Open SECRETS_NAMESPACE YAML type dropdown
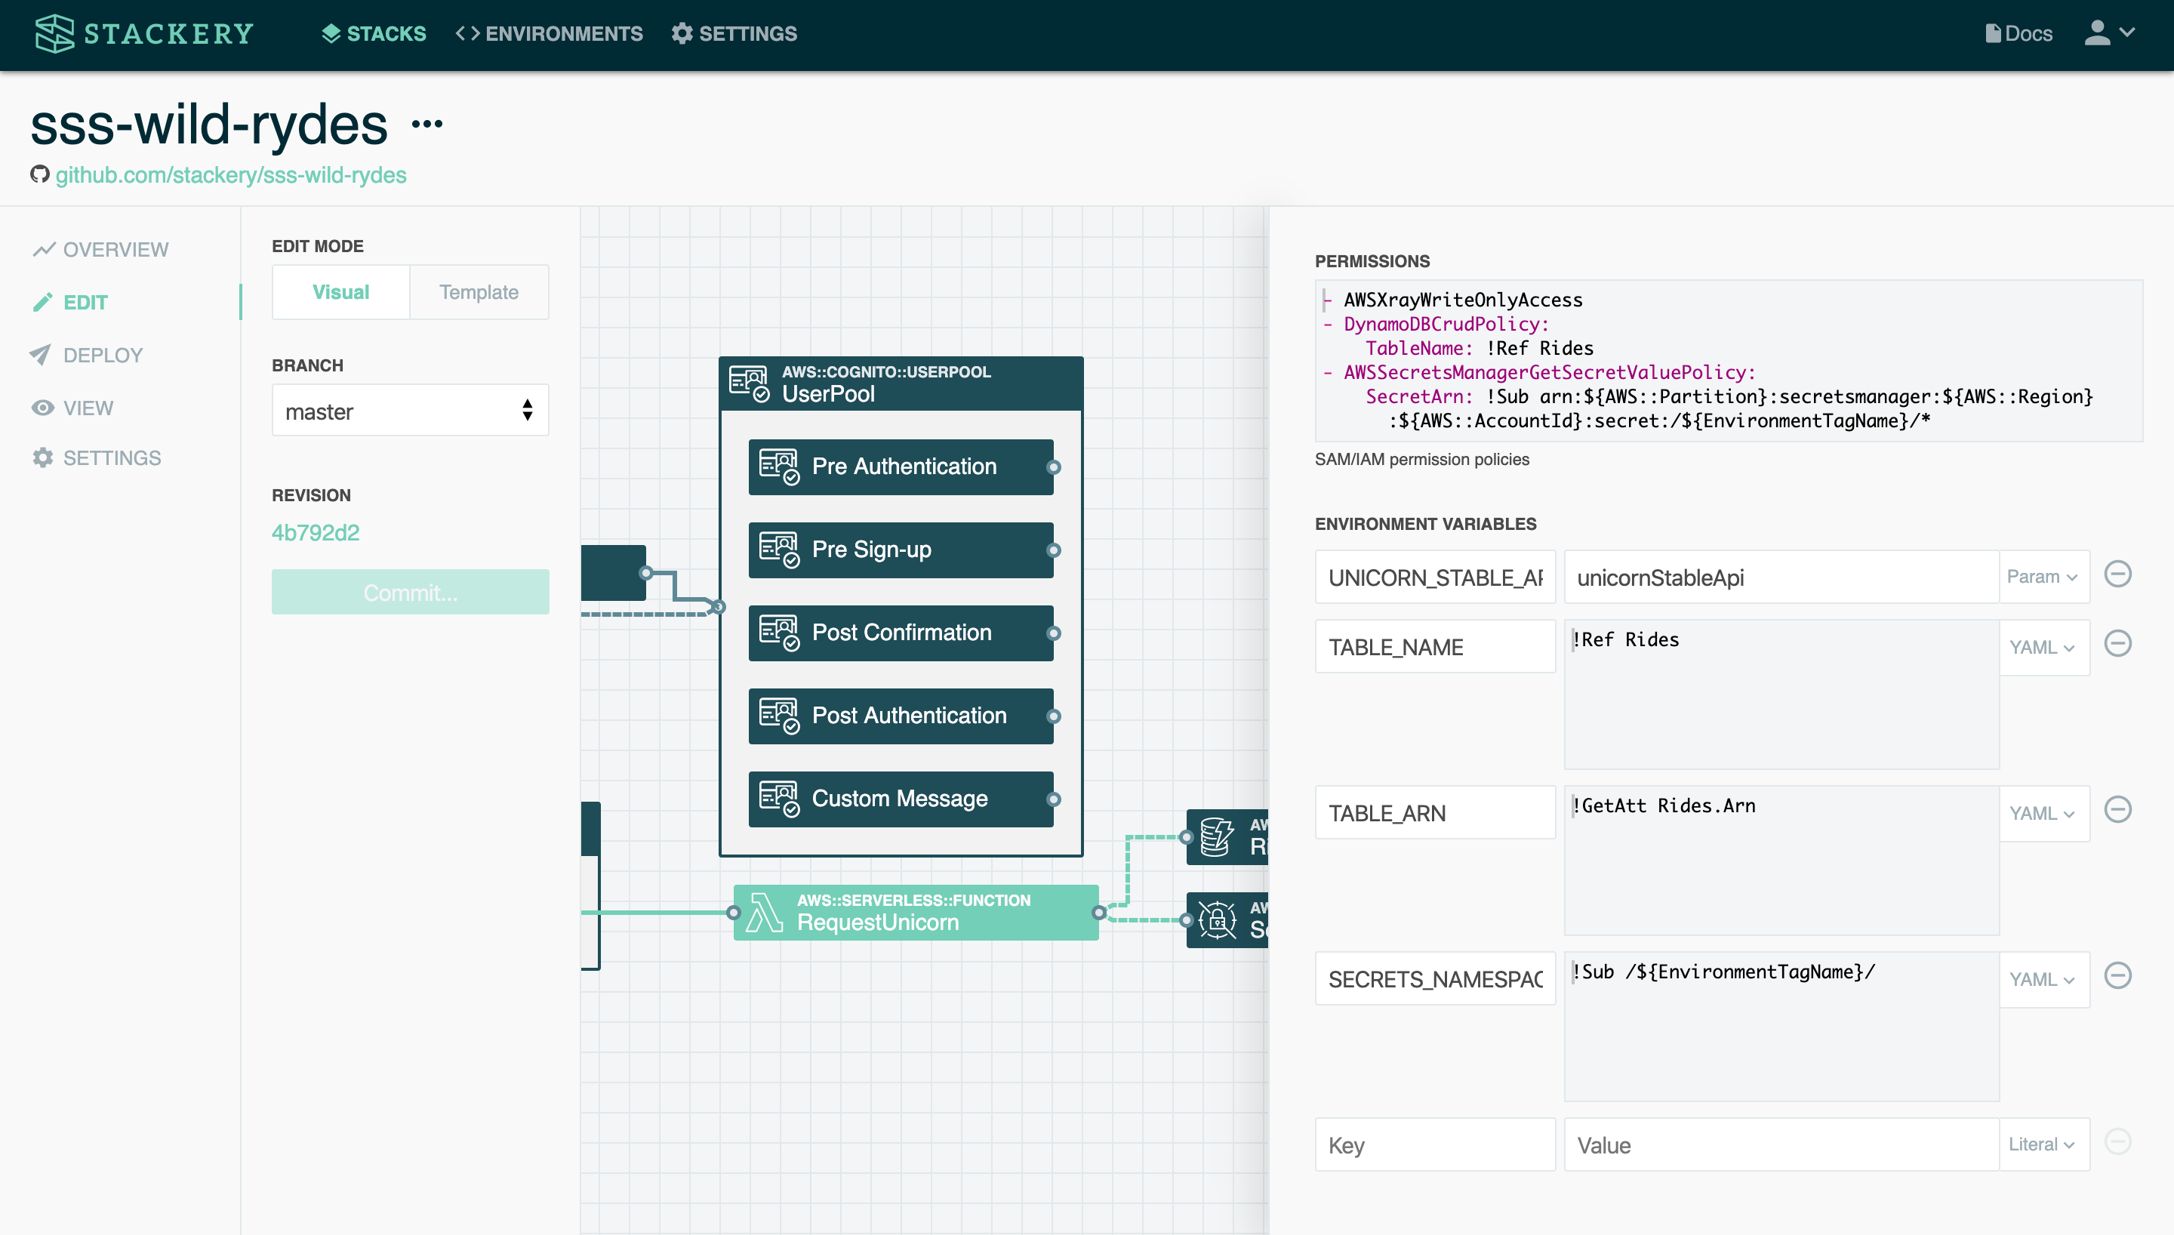Viewport: 2174px width, 1235px height. click(2043, 979)
